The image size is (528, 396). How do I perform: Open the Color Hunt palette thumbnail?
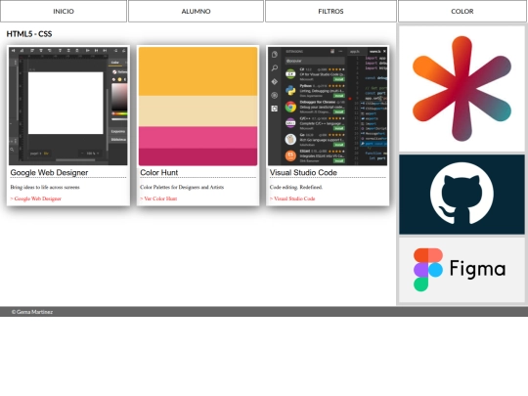pos(198,106)
